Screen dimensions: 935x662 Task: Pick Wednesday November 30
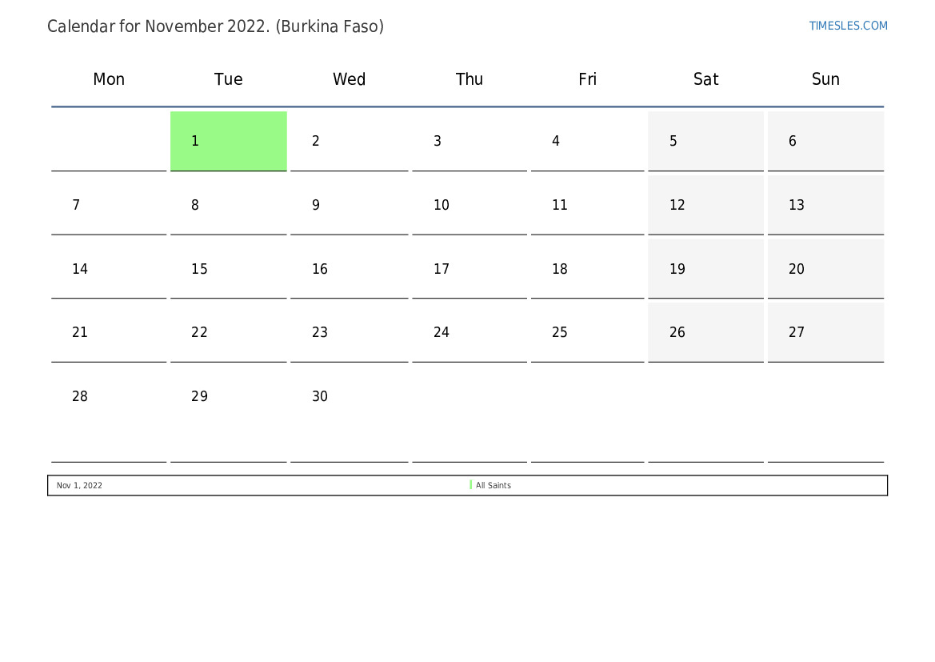click(x=349, y=397)
